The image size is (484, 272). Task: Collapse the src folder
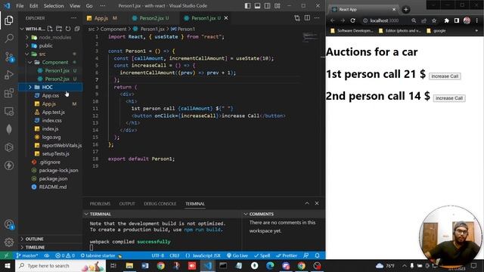coord(27,54)
